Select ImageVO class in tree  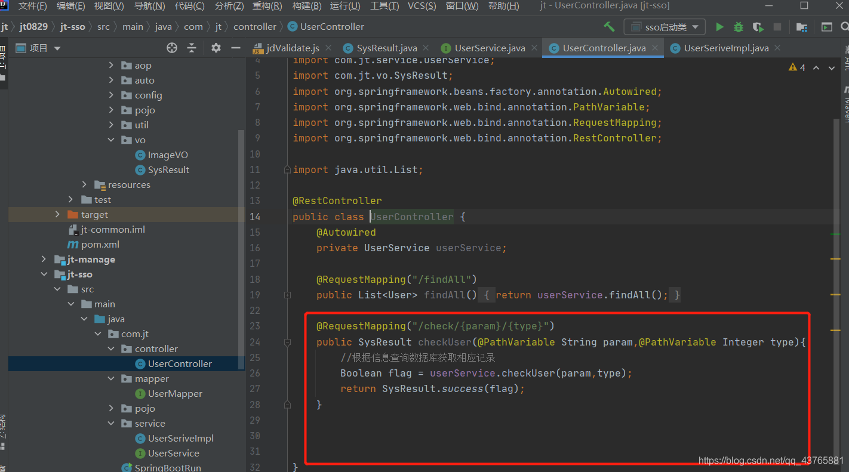[x=168, y=155]
